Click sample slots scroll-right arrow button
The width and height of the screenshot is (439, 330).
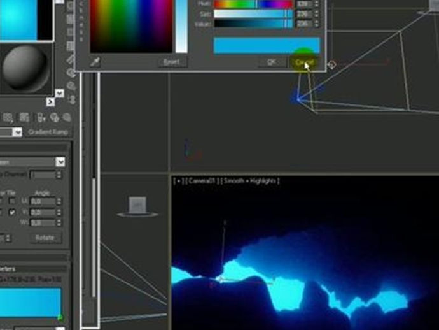(50, 102)
